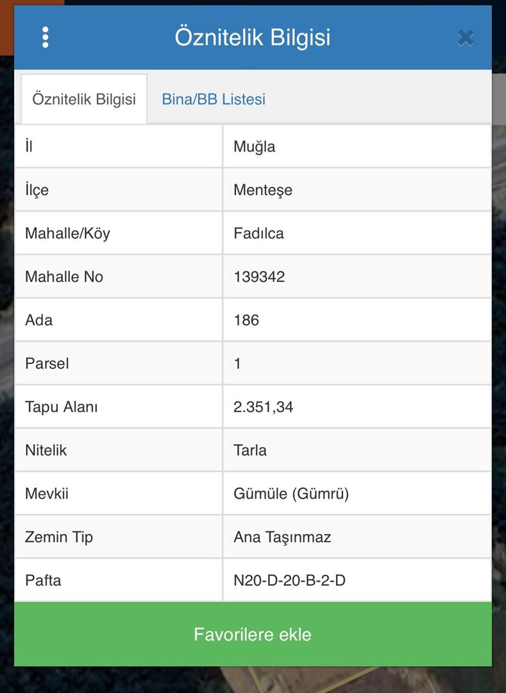Click the Mahalle/Köy row label
Screen dimensions: 506x693
67,234
